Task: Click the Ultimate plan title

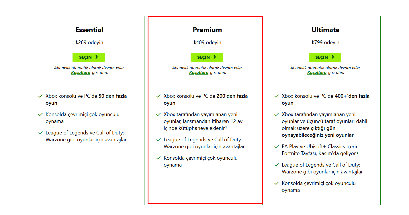Action: (325, 30)
